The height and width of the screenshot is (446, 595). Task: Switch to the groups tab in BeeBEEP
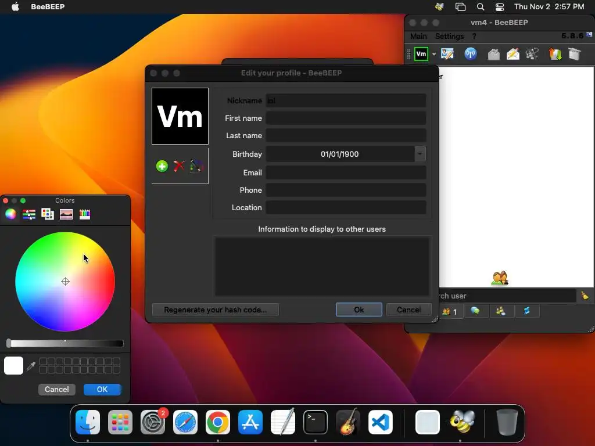[501, 311]
